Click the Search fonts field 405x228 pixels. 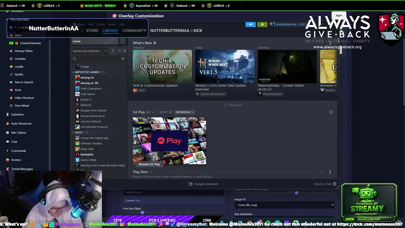click(x=173, y=192)
